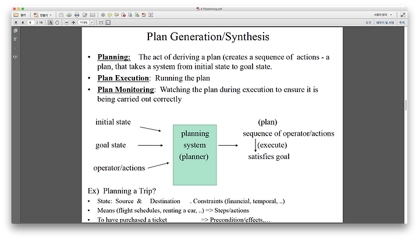This screenshot has width=419, height=240.
Task: Click the 'operator/actions' label at lower left
Action: (x=119, y=168)
